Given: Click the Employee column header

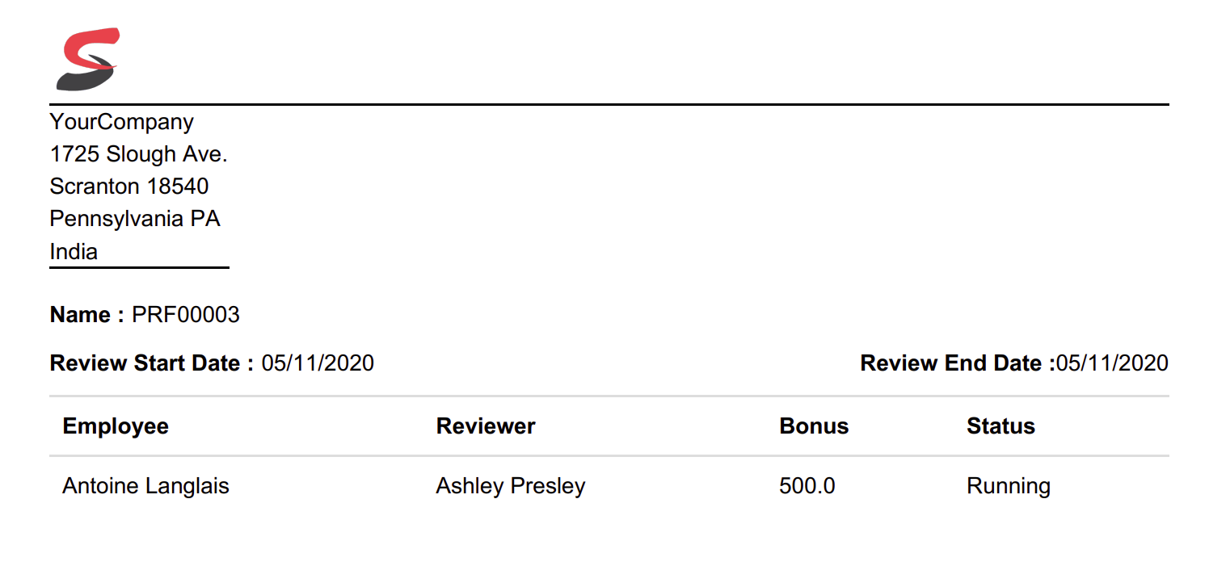Looking at the screenshot, I should click(116, 426).
